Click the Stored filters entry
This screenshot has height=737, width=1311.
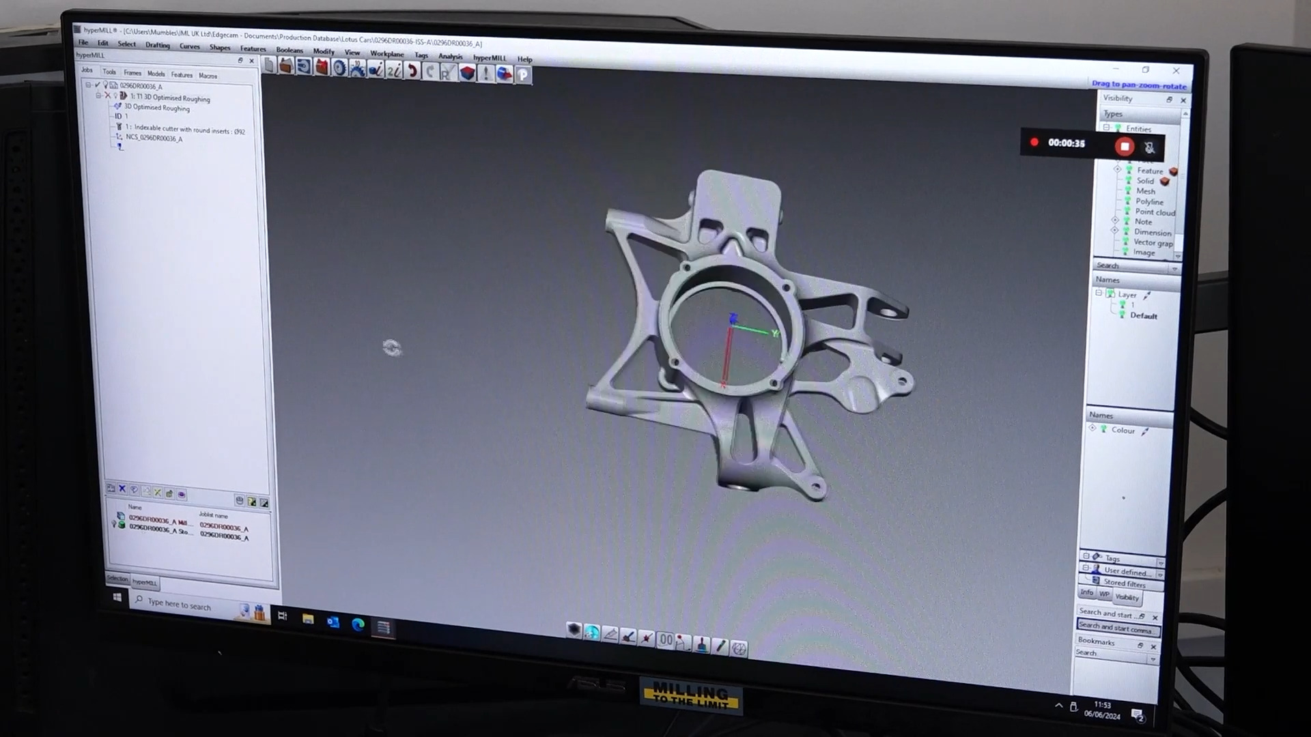[1124, 583]
